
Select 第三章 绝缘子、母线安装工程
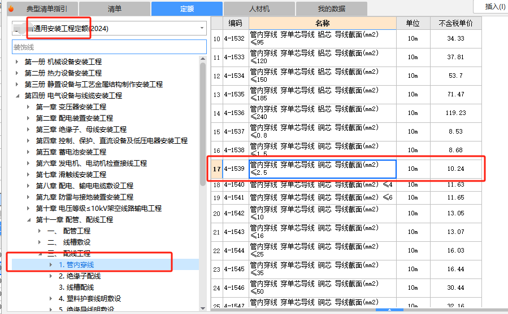(81, 129)
